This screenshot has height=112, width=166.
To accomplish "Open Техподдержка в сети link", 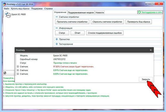I will pos(150,12).
